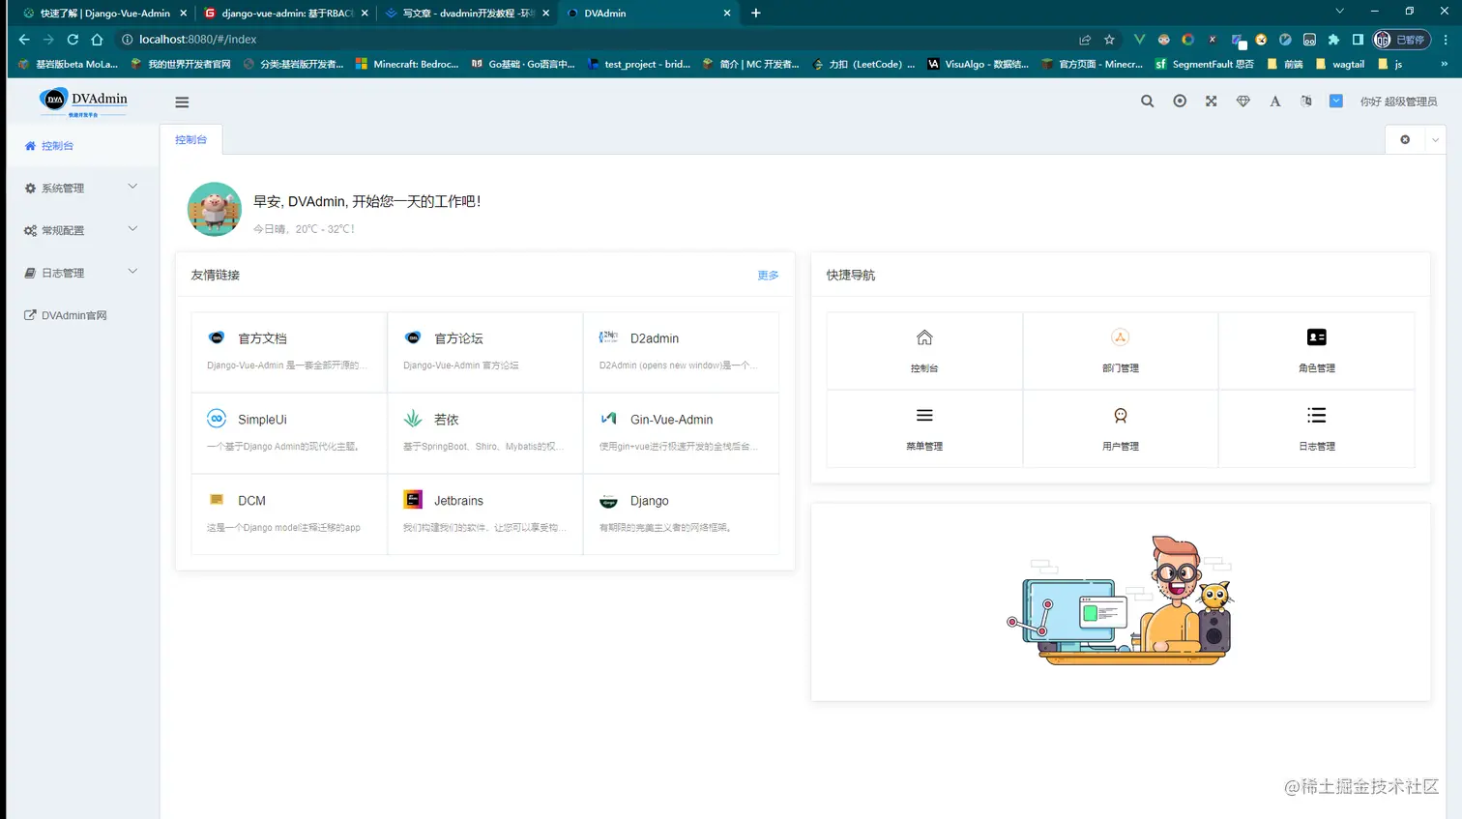Click the browser back arrow
Screen dimensions: 1462x819
click(x=24, y=40)
